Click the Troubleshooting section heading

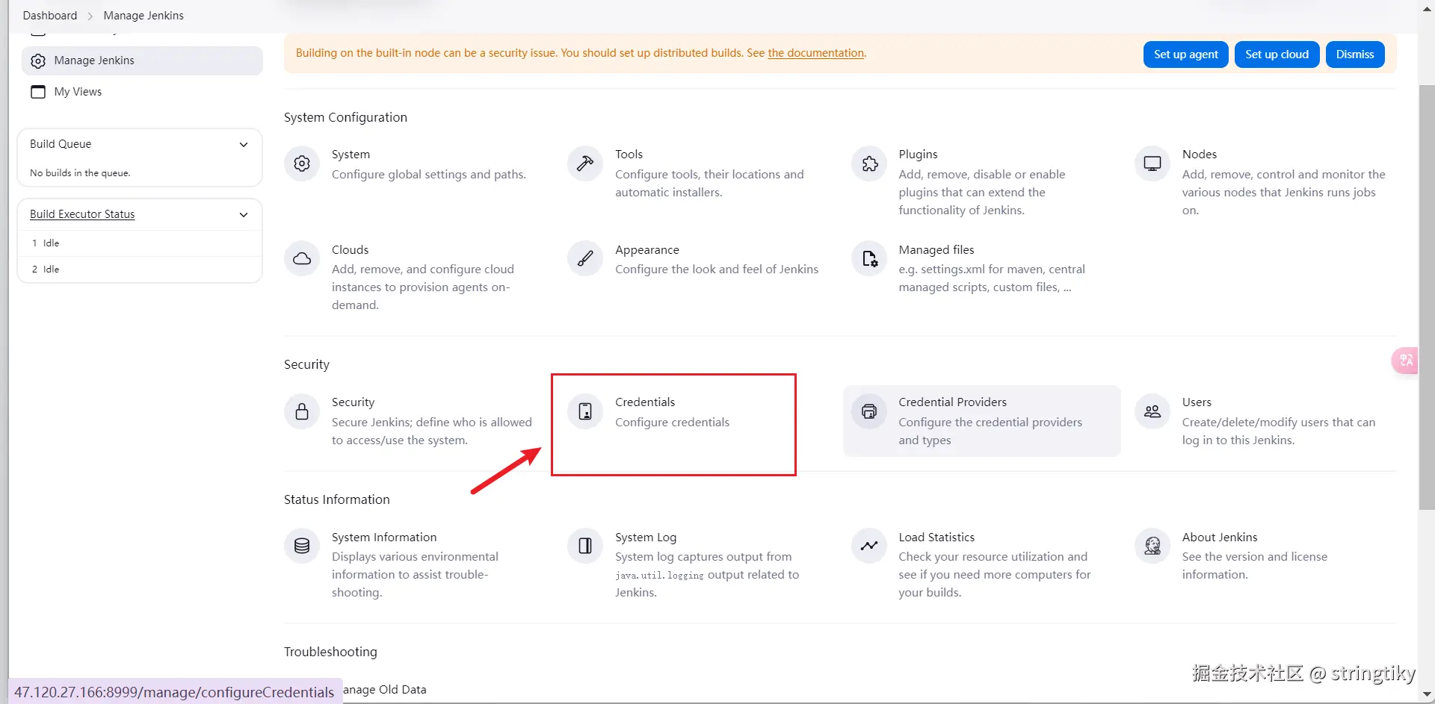point(330,652)
